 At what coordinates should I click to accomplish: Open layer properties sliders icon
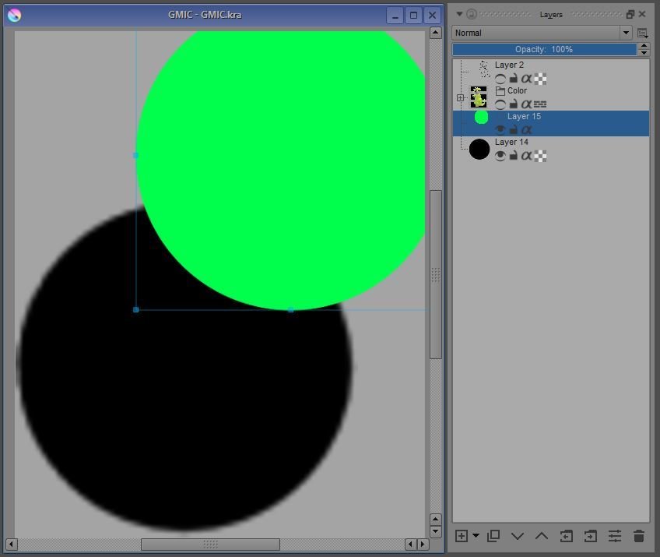(615, 536)
